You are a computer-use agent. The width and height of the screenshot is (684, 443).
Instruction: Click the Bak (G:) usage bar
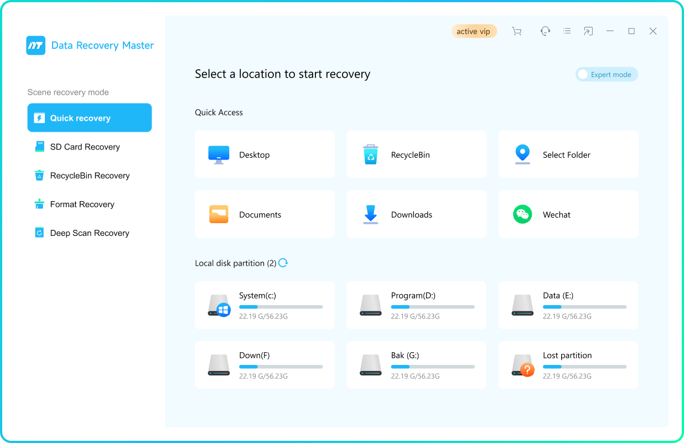433,367
